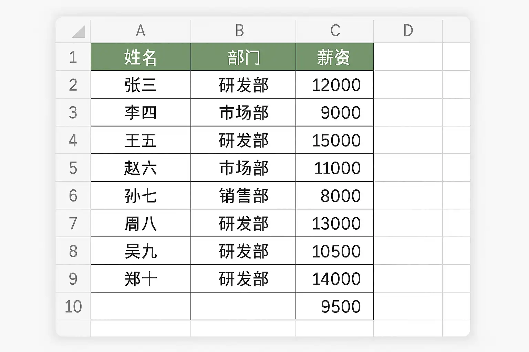
Task: Click the 姓名 header cell
Action: click(141, 57)
